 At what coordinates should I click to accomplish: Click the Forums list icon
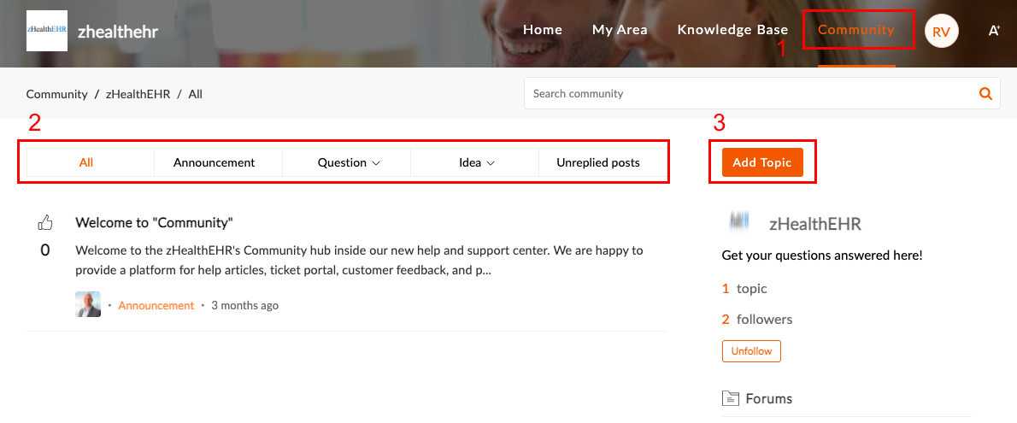click(731, 398)
